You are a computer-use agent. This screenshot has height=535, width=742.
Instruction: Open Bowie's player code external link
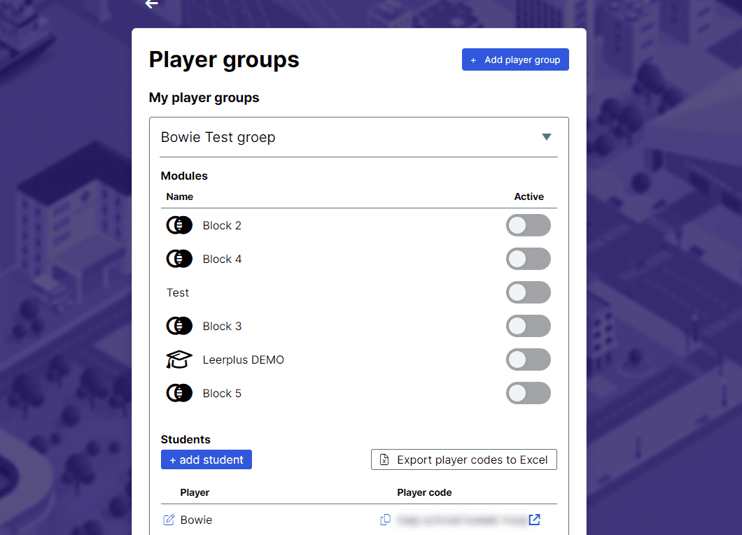(x=535, y=520)
